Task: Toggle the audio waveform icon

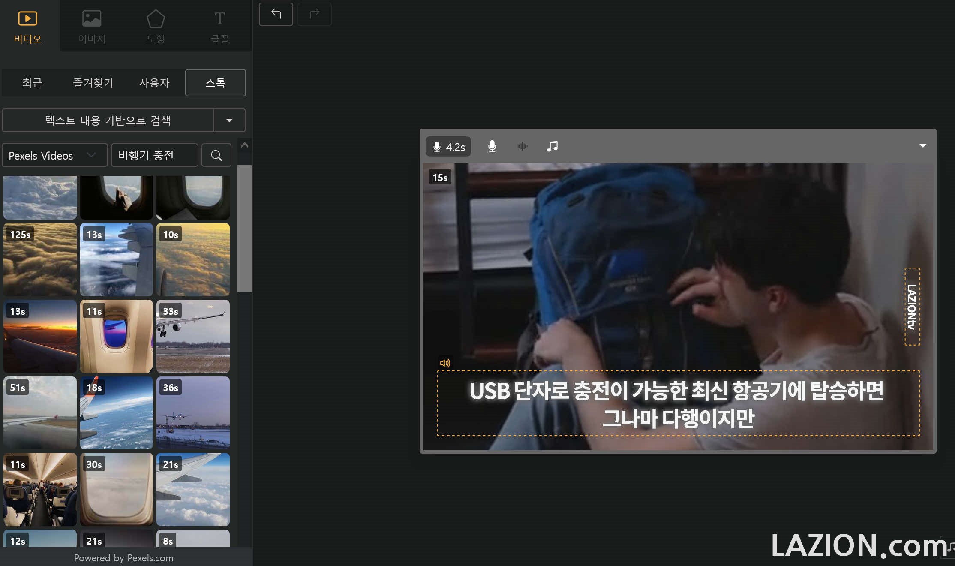Action: (522, 146)
